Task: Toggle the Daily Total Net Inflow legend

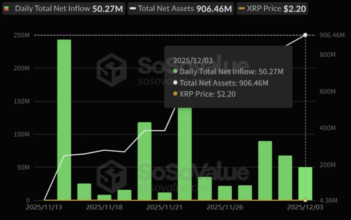Action: 64,8
